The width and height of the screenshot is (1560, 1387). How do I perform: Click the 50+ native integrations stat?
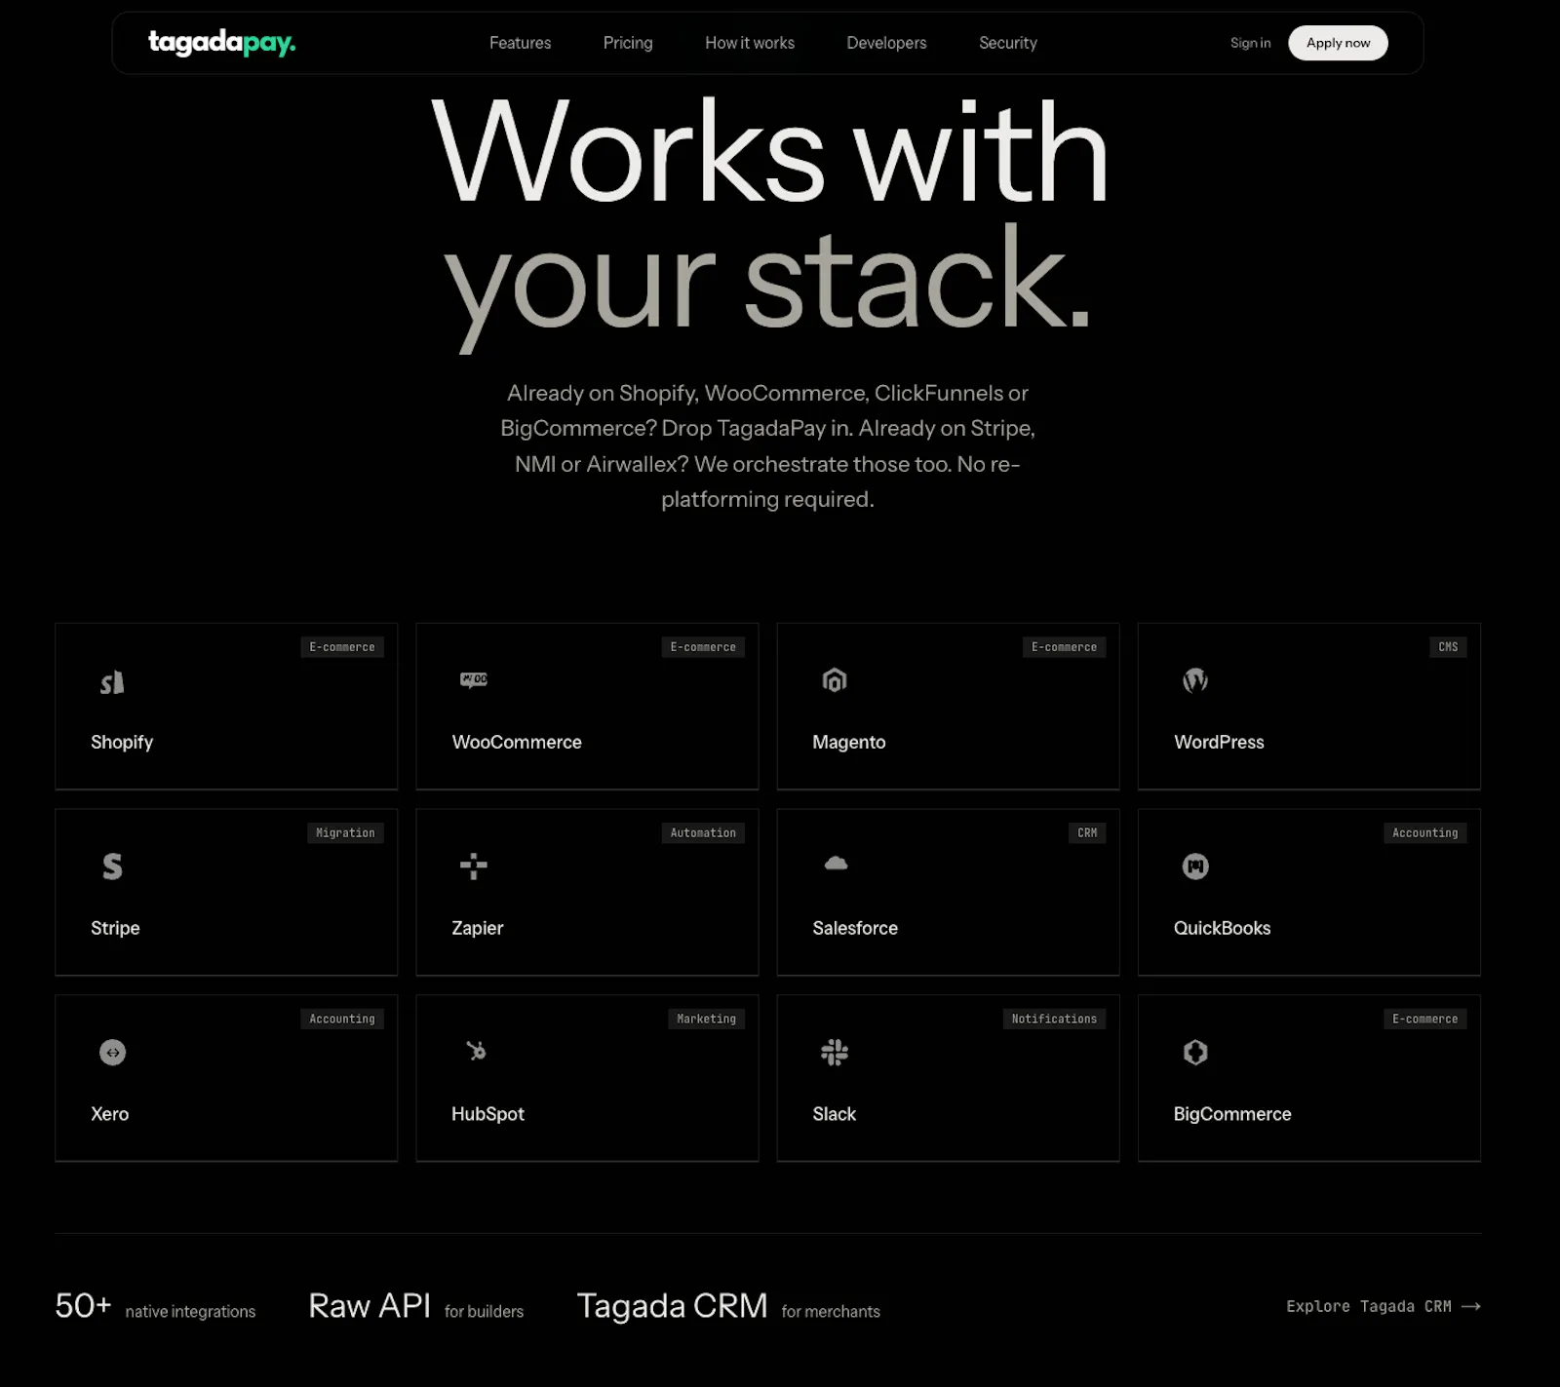[x=155, y=1306]
